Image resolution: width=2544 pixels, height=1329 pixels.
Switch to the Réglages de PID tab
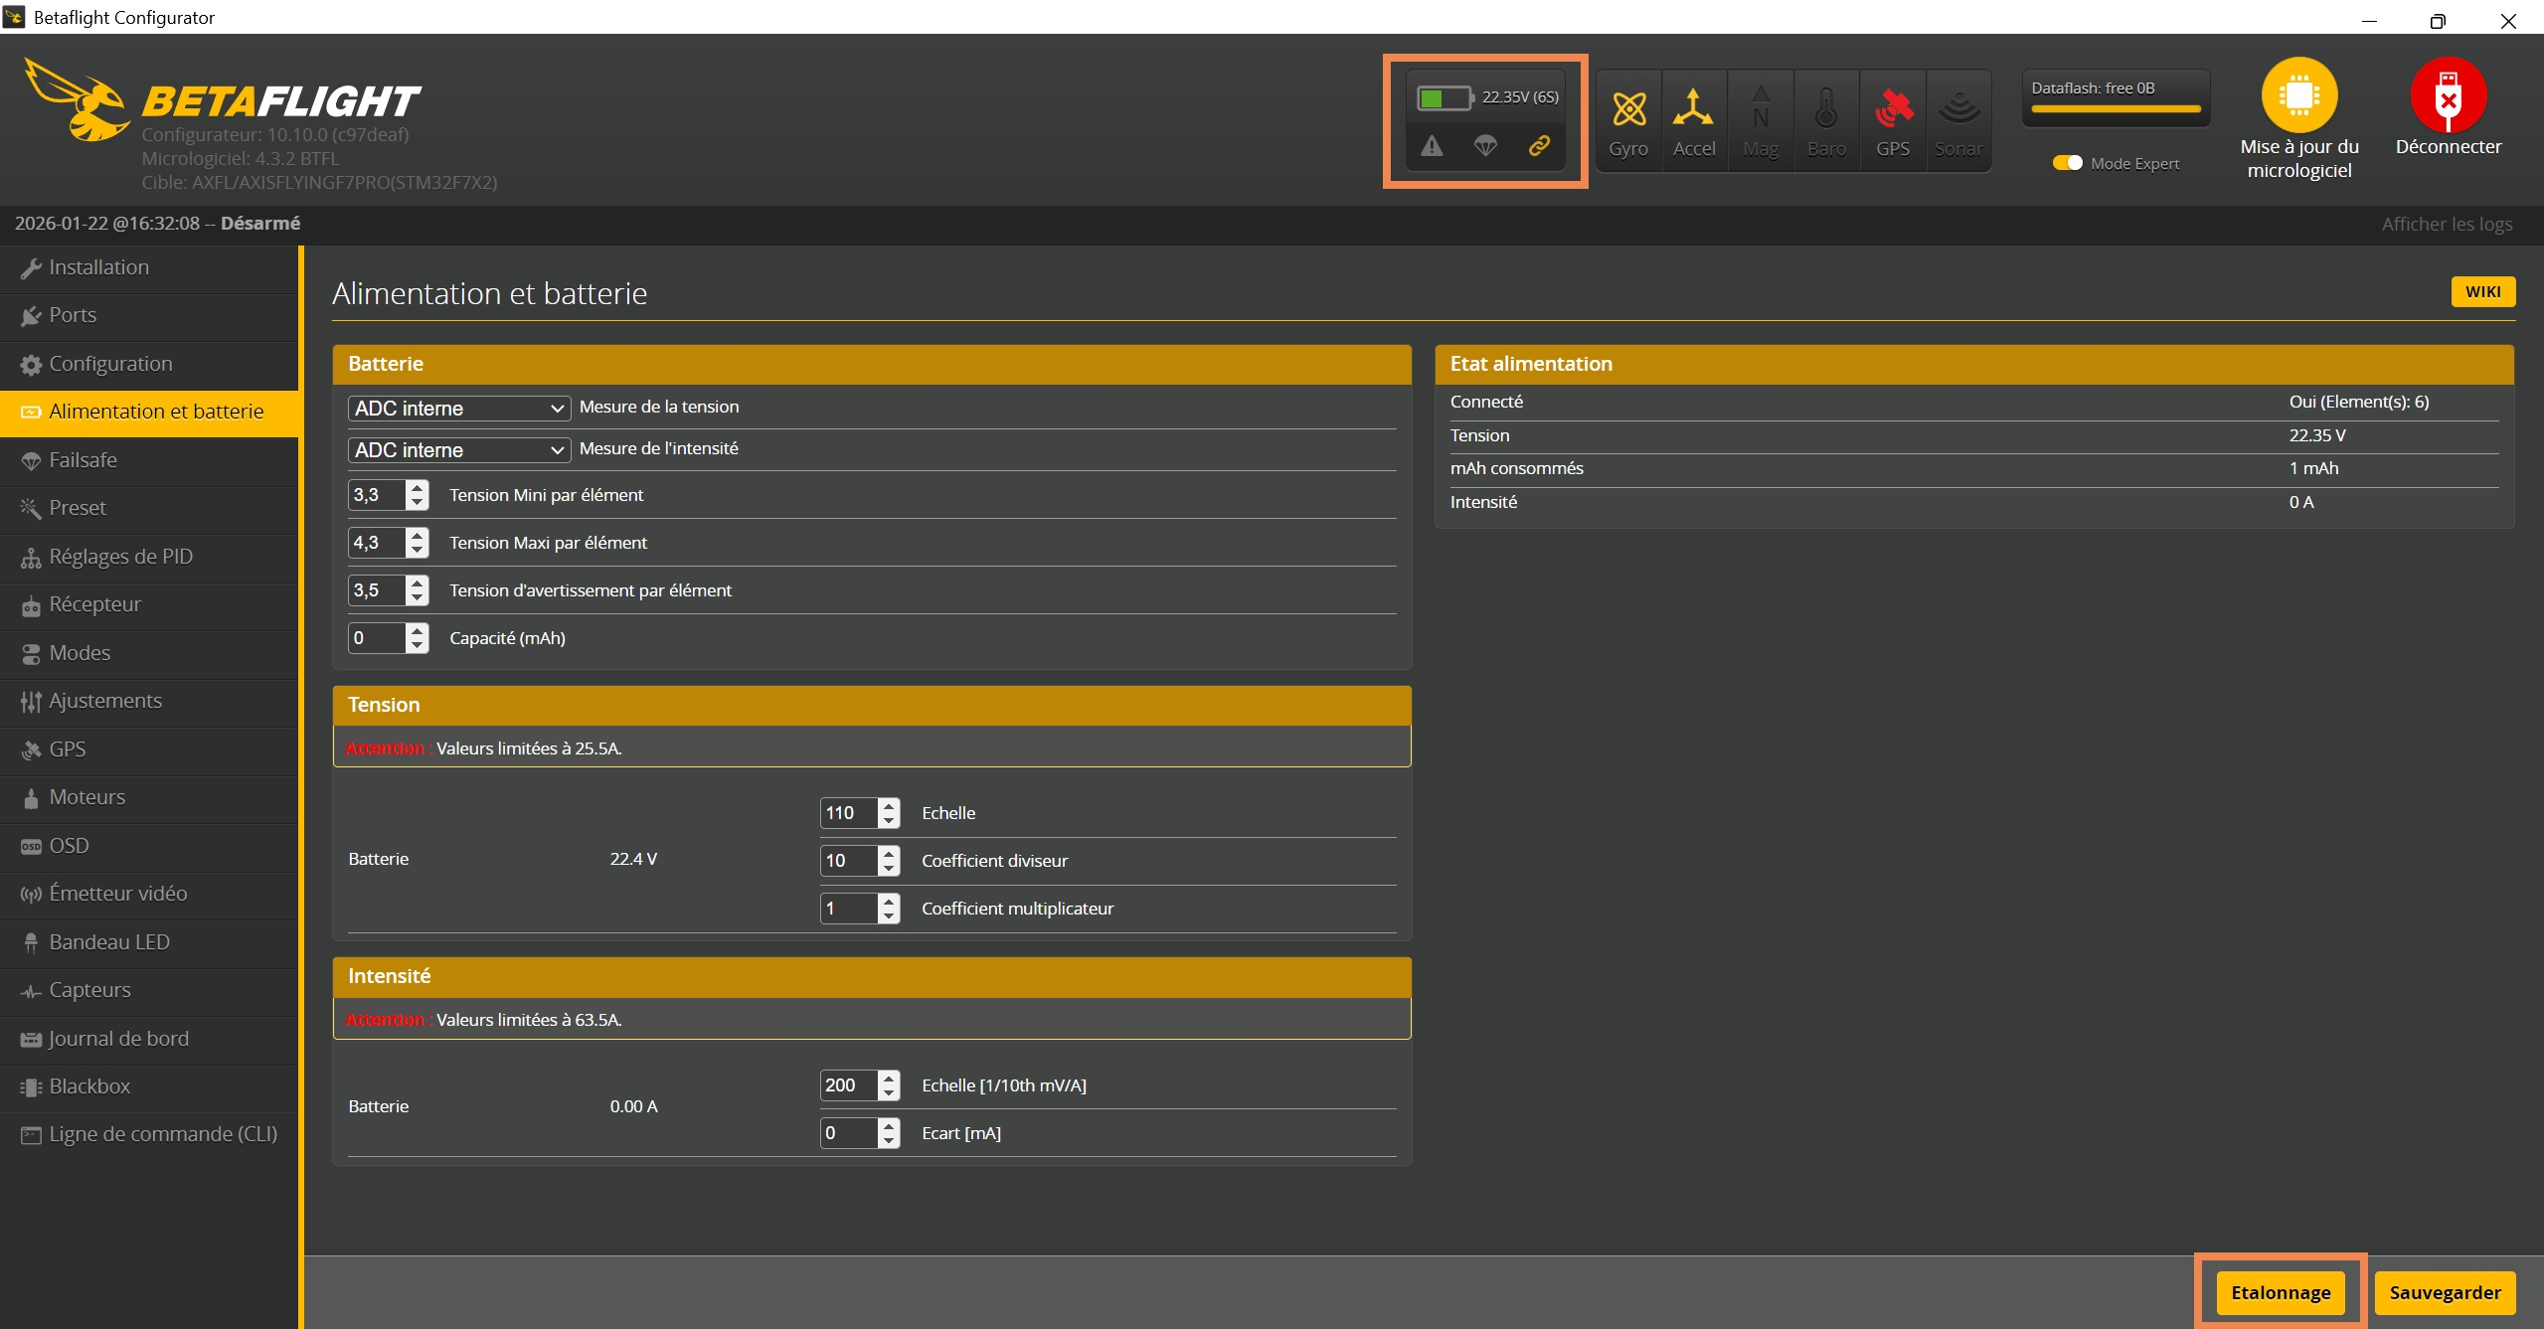click(120, 557)
